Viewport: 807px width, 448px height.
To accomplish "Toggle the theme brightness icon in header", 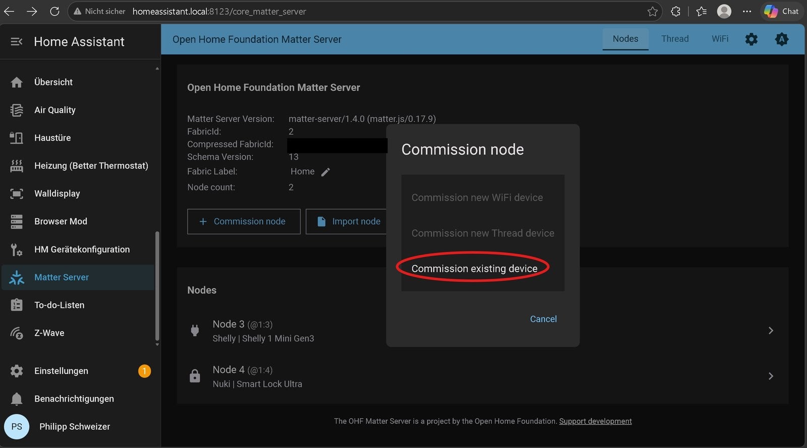I will click(782, 39).
